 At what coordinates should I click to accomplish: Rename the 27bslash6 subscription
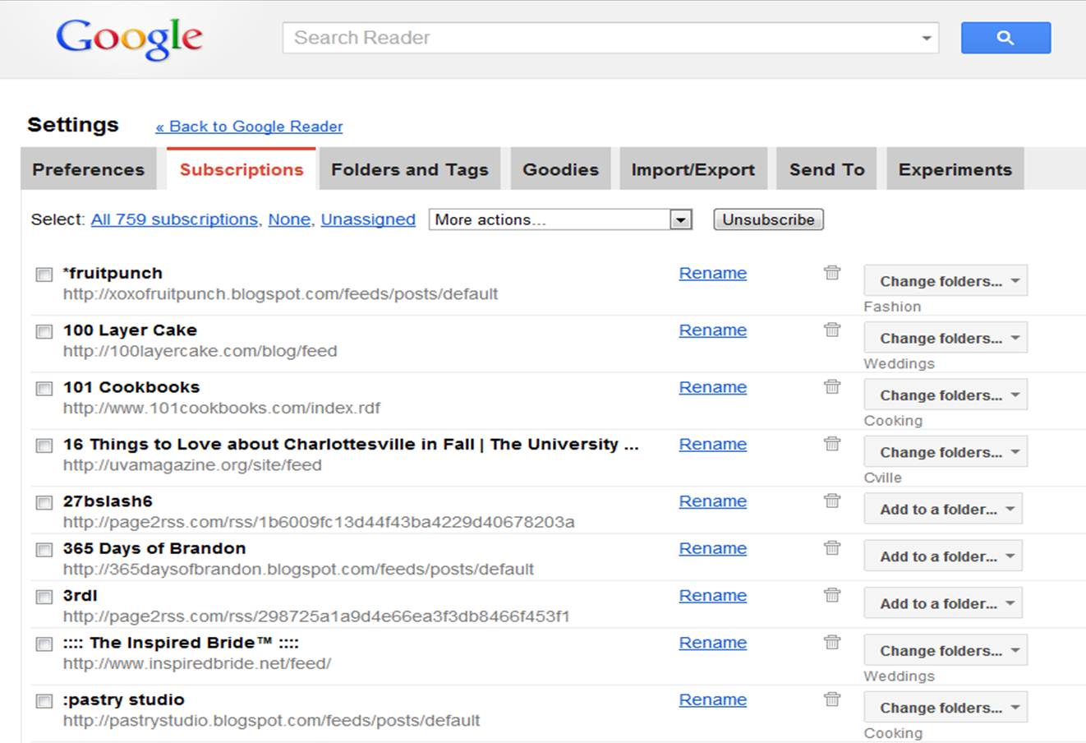(x=713, y=501)
